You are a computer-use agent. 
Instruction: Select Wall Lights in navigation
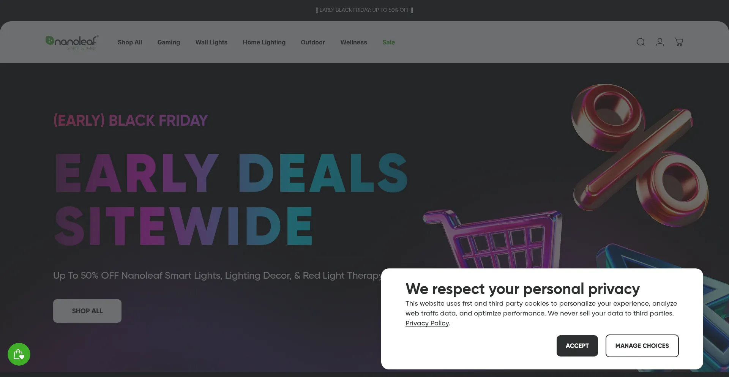pyautogui.click(x=211, y=43)
